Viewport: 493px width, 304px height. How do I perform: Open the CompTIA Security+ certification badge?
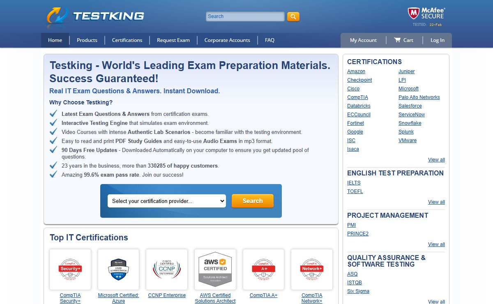[x=70, y=269]
